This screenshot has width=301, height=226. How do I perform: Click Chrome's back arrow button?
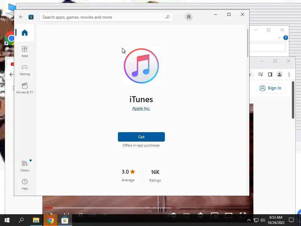[11, 74]
